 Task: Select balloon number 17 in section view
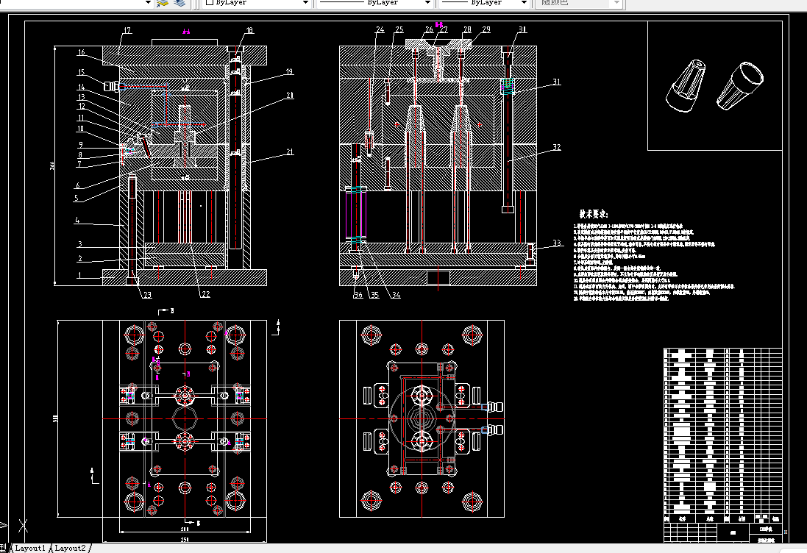127,30
